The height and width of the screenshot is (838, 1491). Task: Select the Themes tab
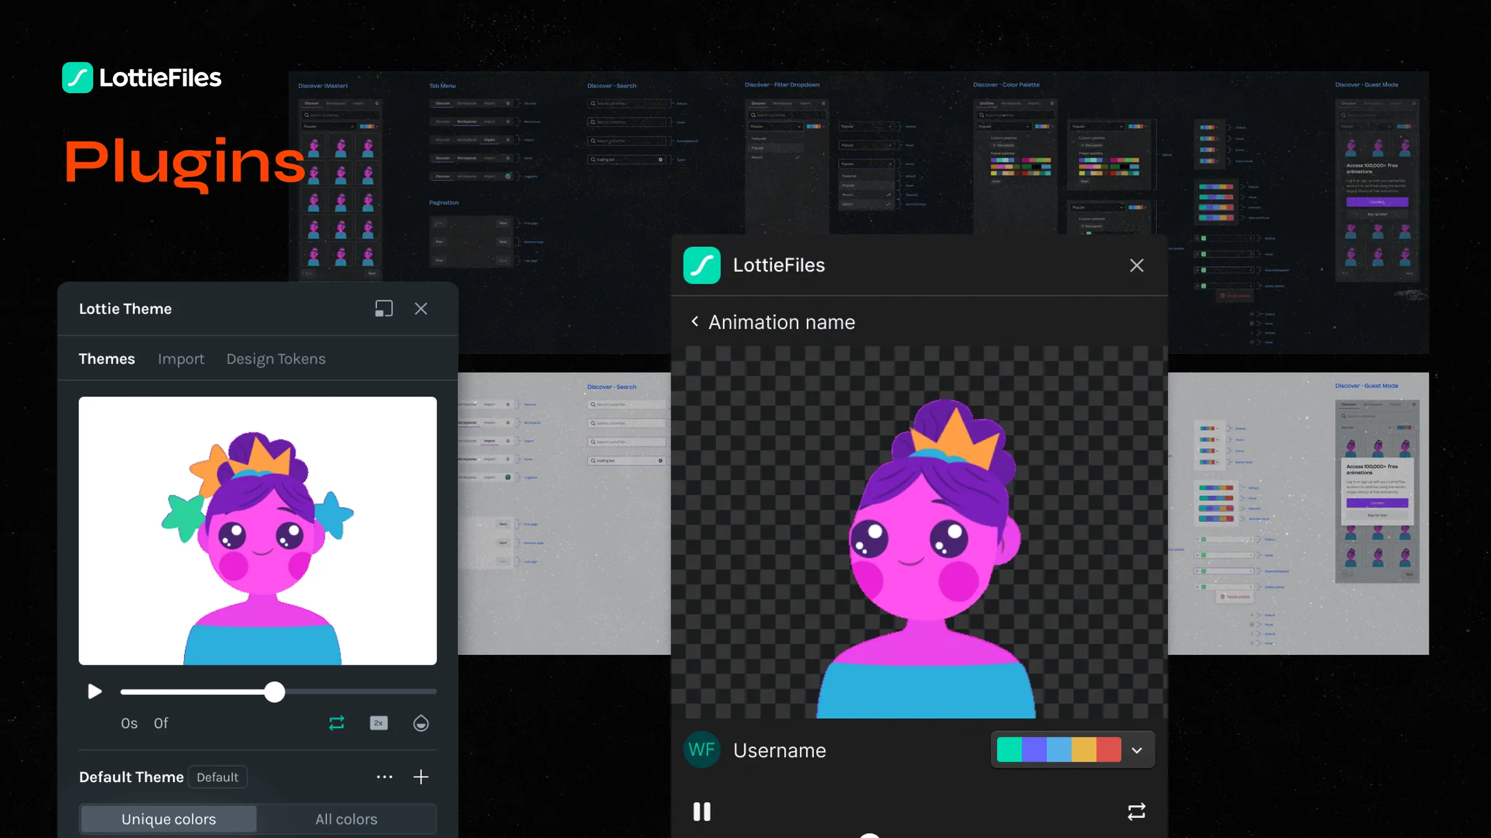coord(107,359)
